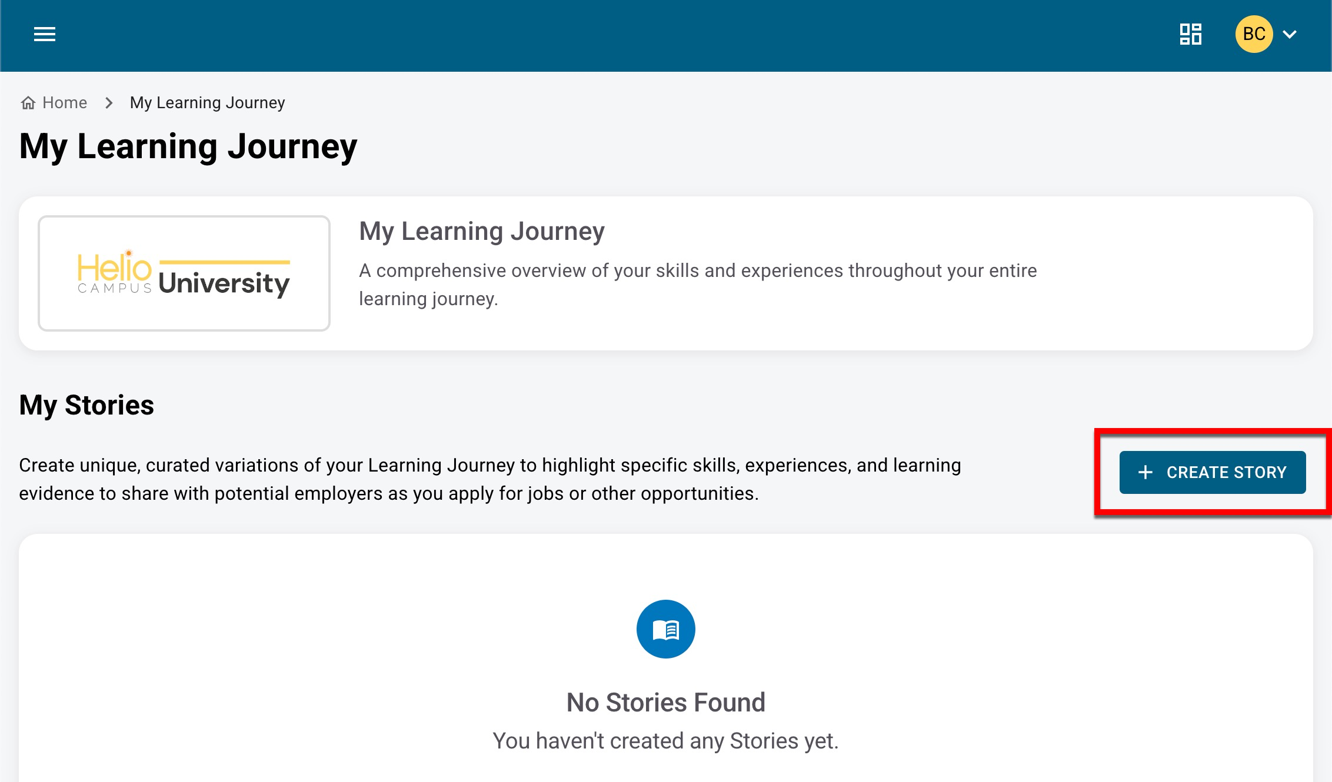This screenshot has width=1332, height=782.
Task: Click the No Stories Found heading
Action: (665, 703)
